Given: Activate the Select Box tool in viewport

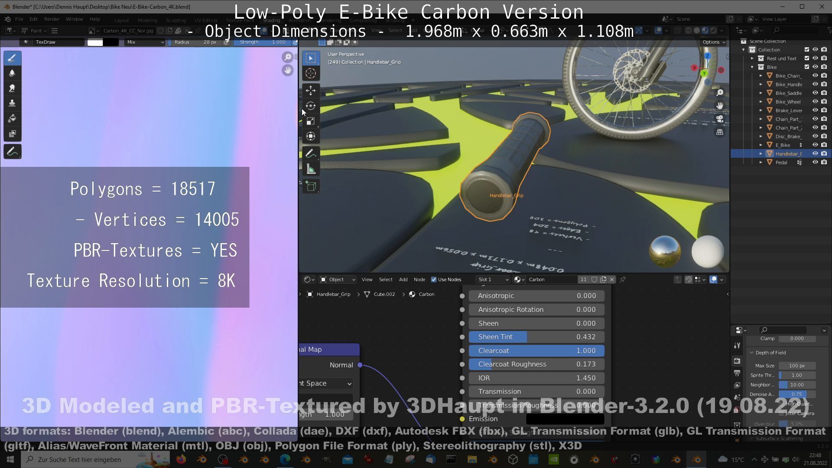Looking at the screenshot, I should point(311,58).
